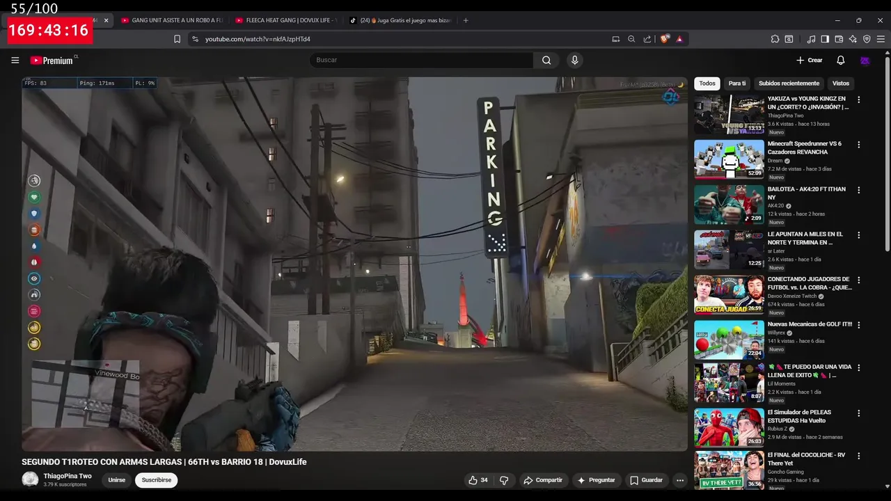Image resolution: width=891 pixels, height=501 pixels.
Task: Start voice search with microphone icon
Action: pyautogui.click(x=575, y=61)
